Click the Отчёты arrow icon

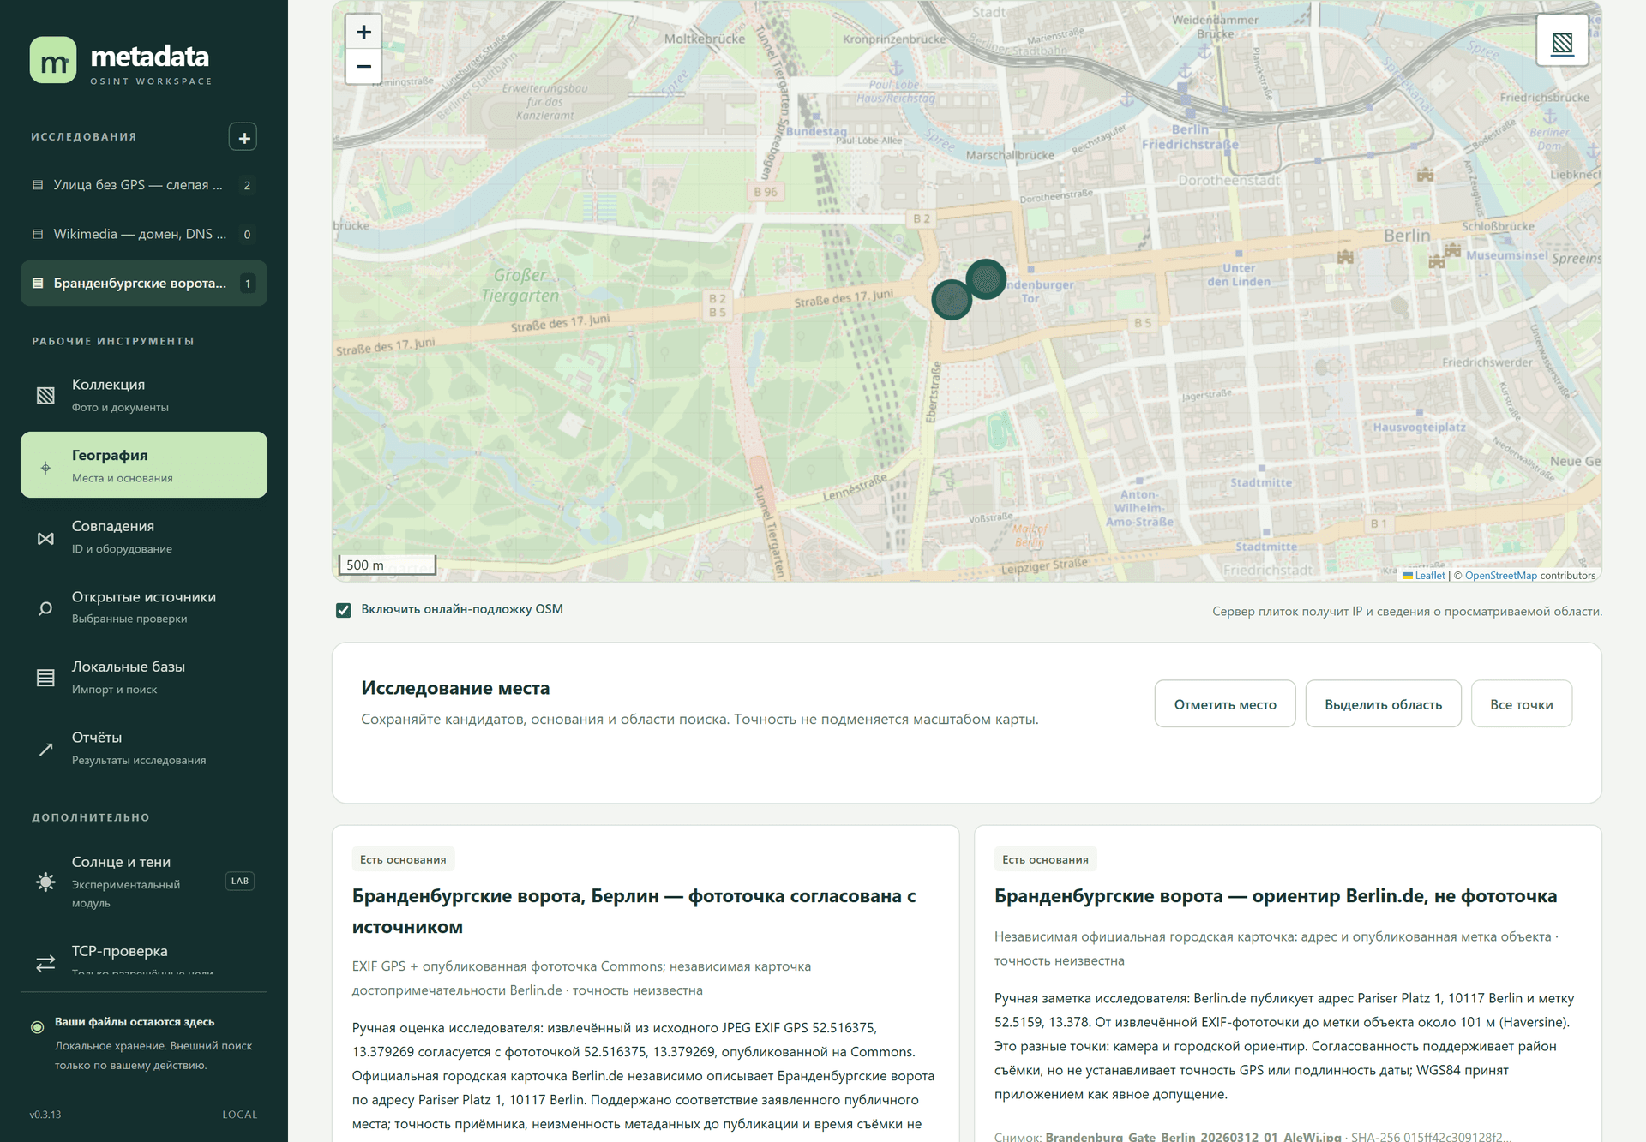[x=45, y=750]
